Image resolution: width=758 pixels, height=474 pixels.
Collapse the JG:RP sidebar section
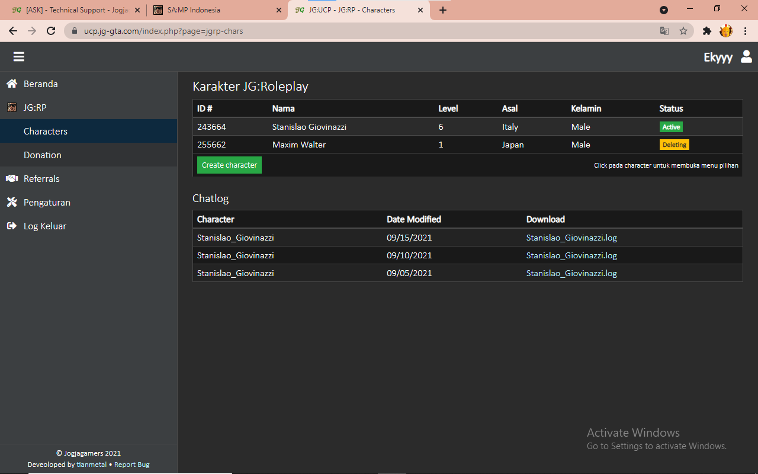click(89, 107)
